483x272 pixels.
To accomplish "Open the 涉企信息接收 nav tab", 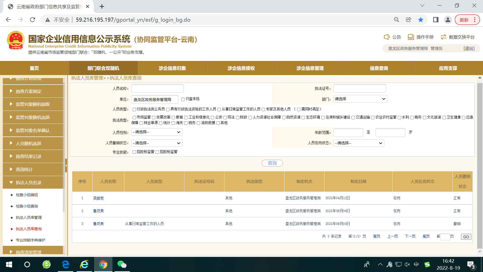I will pos(241,68).
